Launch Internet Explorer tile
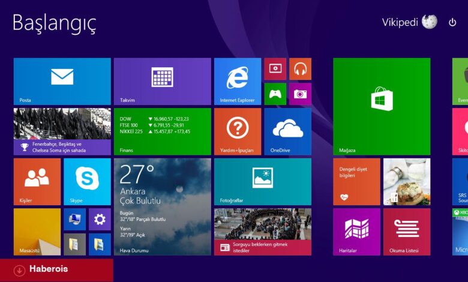The image size is (468, 282). click(x=238, y=82)
